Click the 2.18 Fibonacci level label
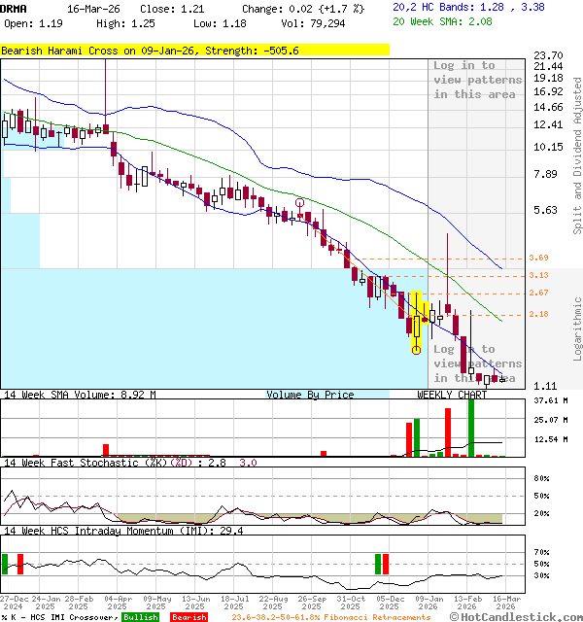Image resolution: width=583 pixels, height=622 pixels. click(x=539, y=314)
